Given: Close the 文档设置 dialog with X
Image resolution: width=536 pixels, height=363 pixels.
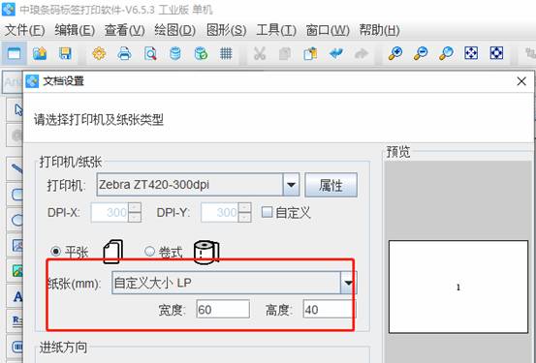Looking at the screenshot, I should click(x=521, y=81).
